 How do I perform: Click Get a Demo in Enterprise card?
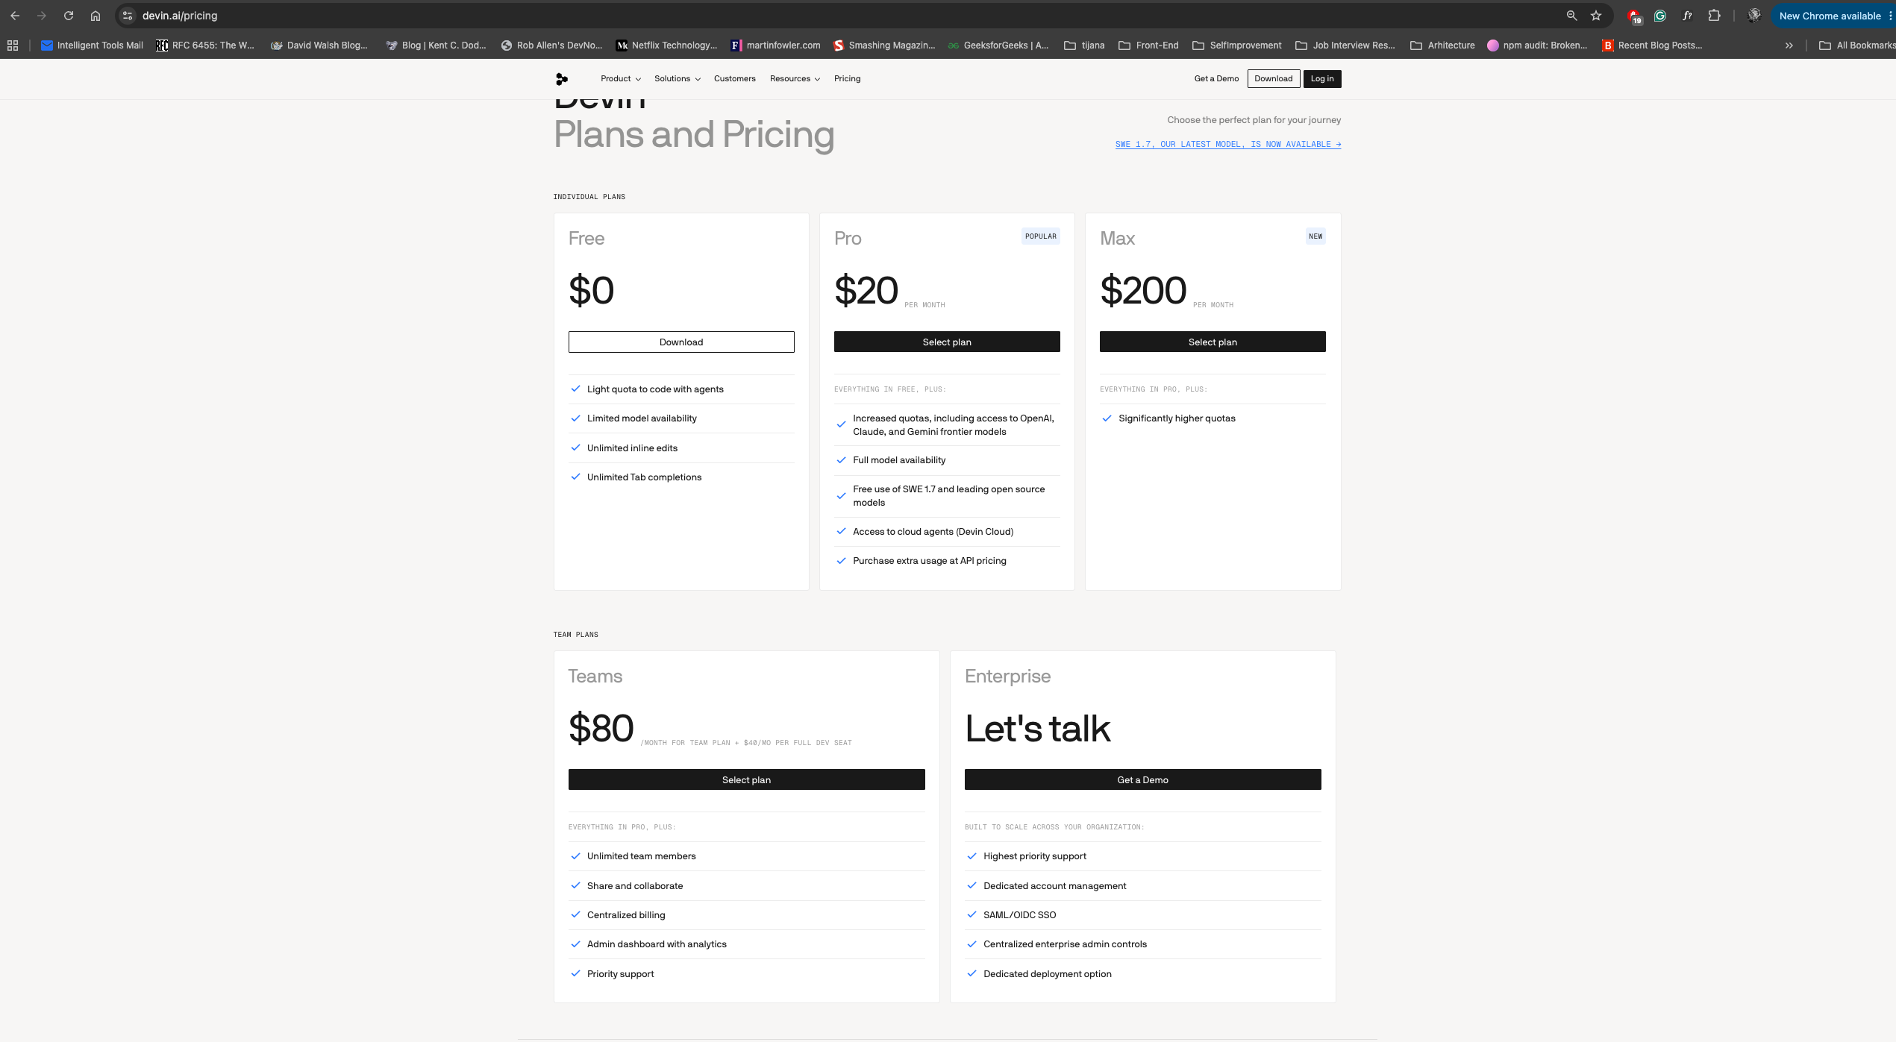coord(1142,780)
